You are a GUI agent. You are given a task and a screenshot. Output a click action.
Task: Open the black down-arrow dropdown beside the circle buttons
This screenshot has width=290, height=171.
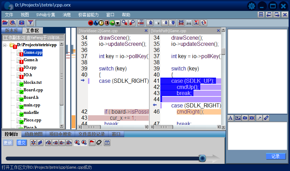118,23
